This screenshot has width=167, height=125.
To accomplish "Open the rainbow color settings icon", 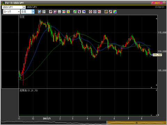I will pyautogui.click(x=115, y=12).
